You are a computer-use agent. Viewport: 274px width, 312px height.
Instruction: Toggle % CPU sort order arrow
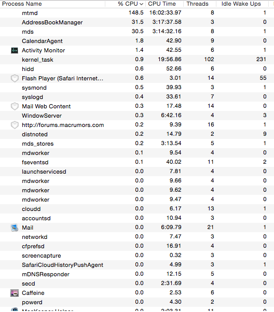141,4
